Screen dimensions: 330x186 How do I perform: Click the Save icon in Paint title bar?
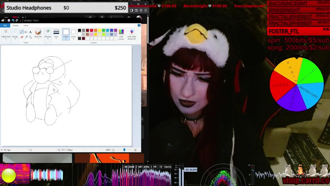(x=9, y=20)
